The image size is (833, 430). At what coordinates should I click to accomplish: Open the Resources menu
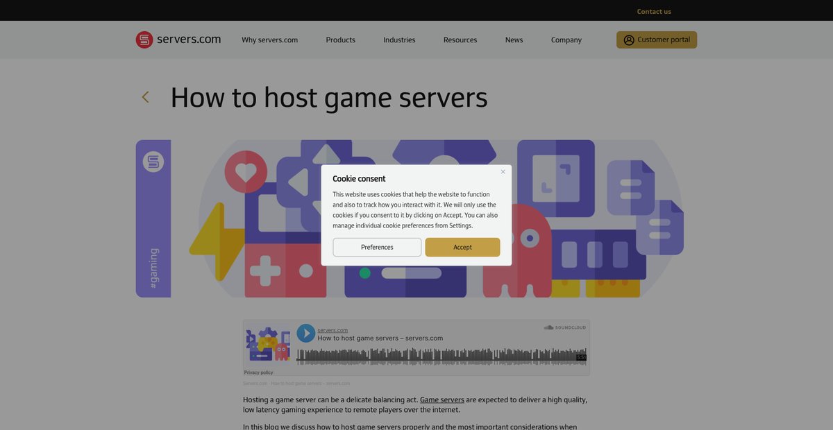[x=460, y=40]
